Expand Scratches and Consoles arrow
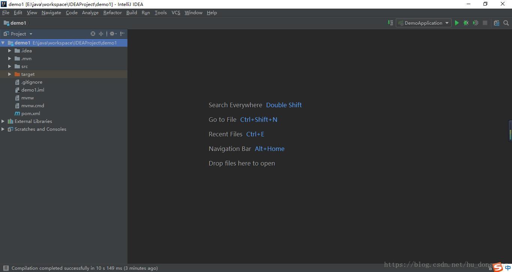Screen dimensions: 512x272 tap(3, 129)
